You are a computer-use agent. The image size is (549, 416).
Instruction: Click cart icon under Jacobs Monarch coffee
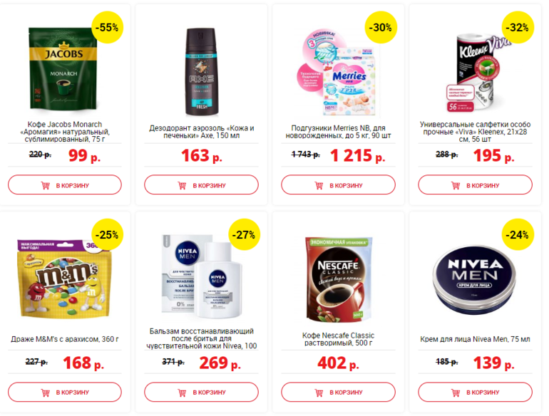point(46,185)
